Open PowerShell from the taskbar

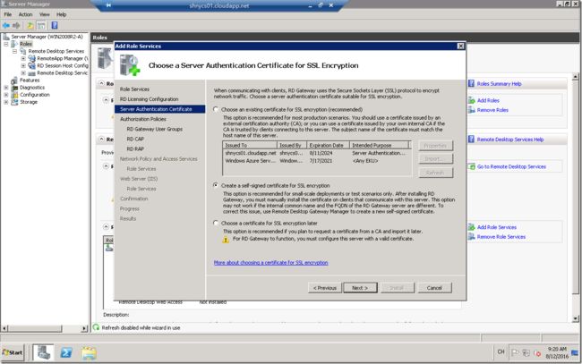[x=66, y=352]
